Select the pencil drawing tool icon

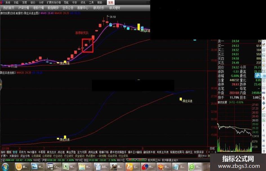tap(264, 109)
